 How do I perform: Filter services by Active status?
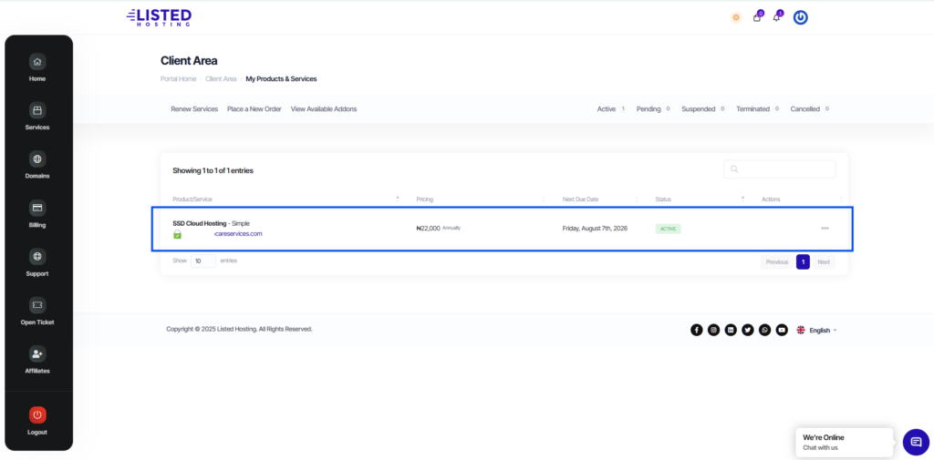point(609,109)
